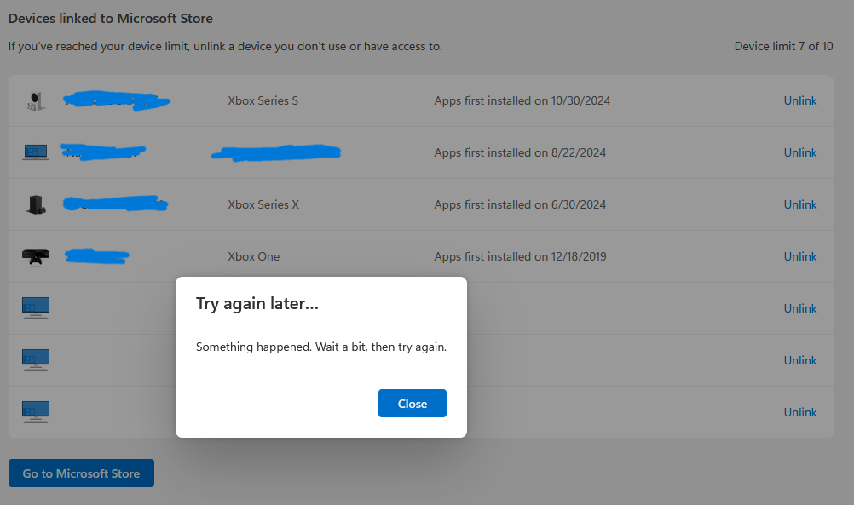Viewport: 854px width, 505px height.
Task: Click the laptop icon in the second device row
Action: (35, 152)
